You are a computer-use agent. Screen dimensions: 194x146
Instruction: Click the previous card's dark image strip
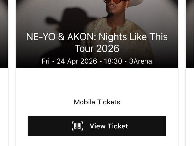click(4, 34)
